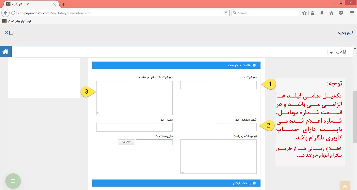Click the bookmark star in the address bar
The height and width of the screenshot is (190, 357).
pyautogui.click(x=304, y=13)
